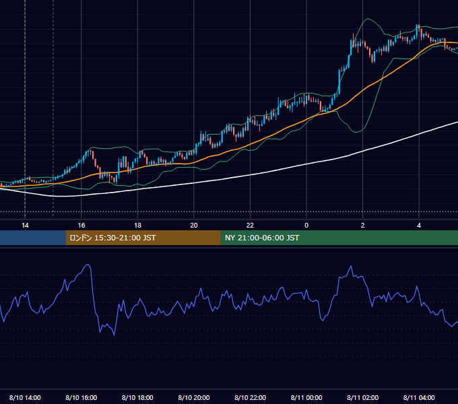Click the hour label 16 on axis
This screenshot has width=458, height=404.
(x=81, y=226)
